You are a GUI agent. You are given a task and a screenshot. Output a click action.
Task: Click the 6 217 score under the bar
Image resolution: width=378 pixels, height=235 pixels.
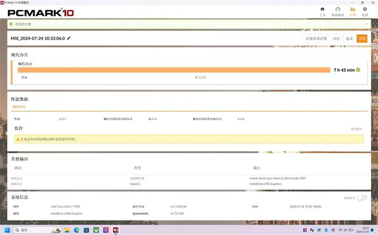click(x=203, y=77)
